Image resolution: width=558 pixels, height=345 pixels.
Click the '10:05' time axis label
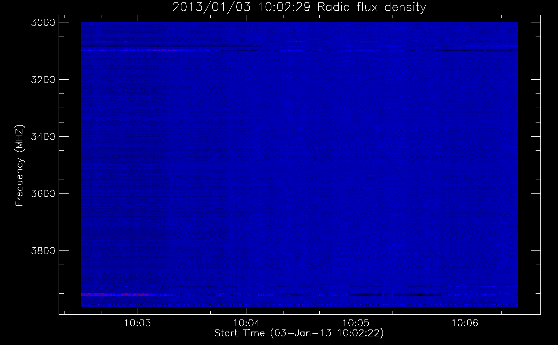356,323
